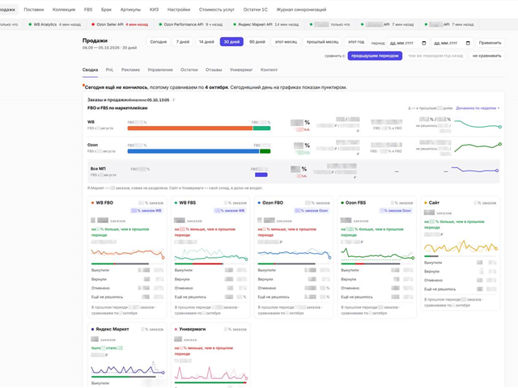Click the red status dot beside Ozon Seller API
Image resolution: width=518 pixels, height=388 pixels.
tap(93, 24)
